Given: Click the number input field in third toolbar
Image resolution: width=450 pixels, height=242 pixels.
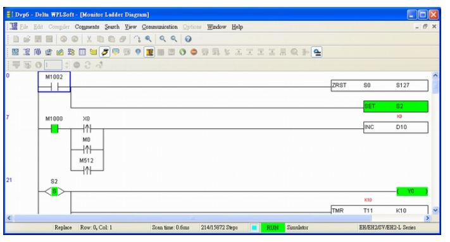Looking at the screenshot, I should (x=53, y=65).
